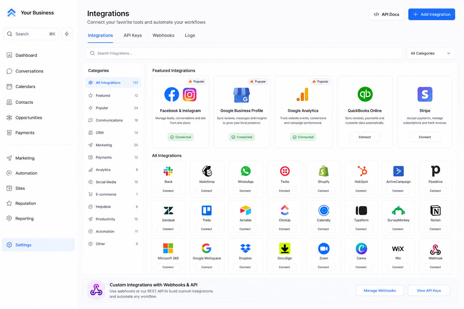Screen dimensions: 464x309
Task: Click the Stripe logo icon
Action: 425,94
